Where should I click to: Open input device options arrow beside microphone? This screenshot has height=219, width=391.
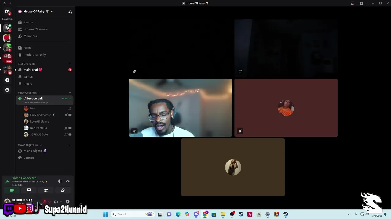click(x=49, y=202)
